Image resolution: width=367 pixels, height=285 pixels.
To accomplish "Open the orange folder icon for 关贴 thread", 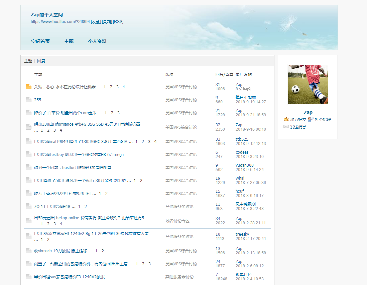I will [28, 87].
